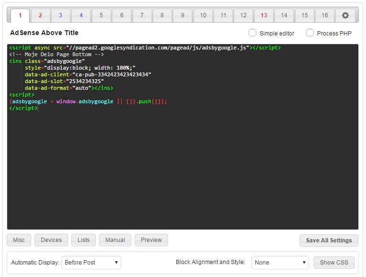Switch to block tab 10
This screenshot has width=366, height=277.
pyautogui.click(x=203, y=15)
